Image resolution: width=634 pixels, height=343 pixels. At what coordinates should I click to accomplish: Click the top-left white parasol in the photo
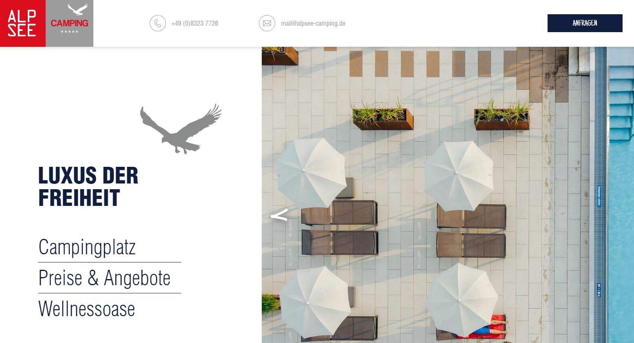click(x=311, y=173)
